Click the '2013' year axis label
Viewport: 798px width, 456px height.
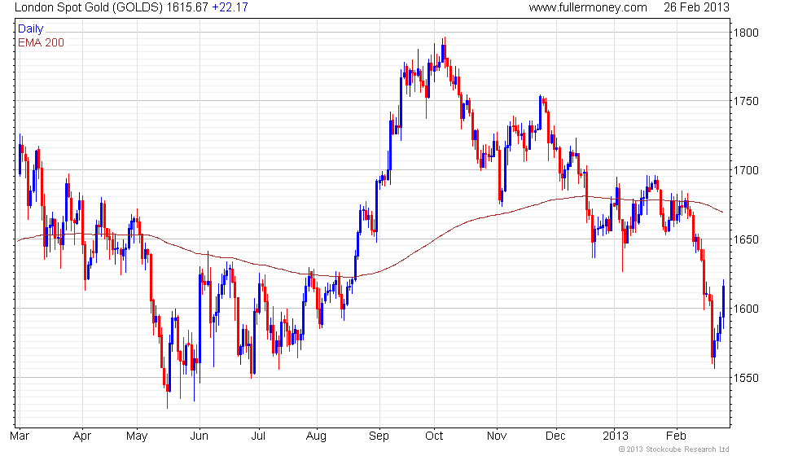pyautogui.click(x=616, y=436)
